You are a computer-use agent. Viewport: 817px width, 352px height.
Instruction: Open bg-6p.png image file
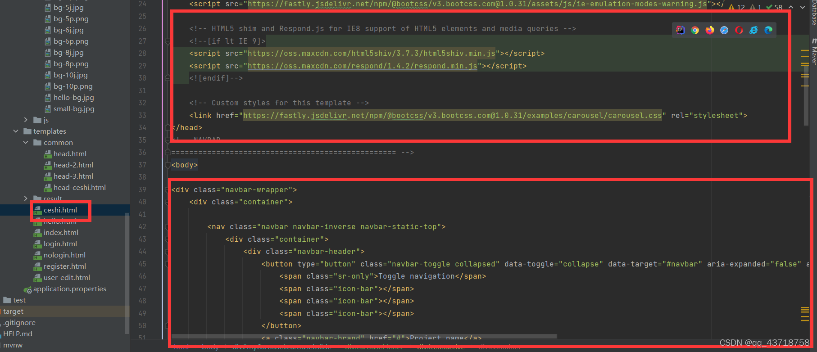point(71,41)
